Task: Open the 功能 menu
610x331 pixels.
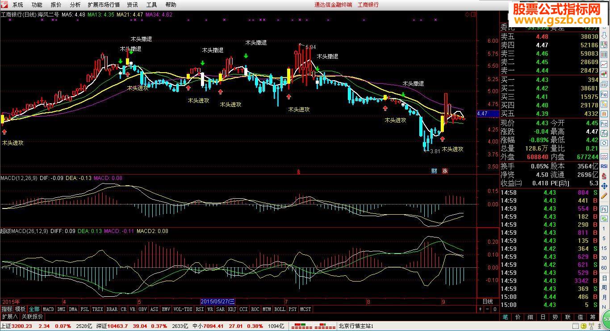Action: coord(37,4)
